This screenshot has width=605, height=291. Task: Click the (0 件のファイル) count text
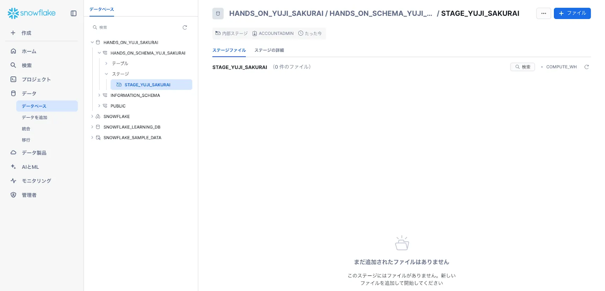[292, 67]
